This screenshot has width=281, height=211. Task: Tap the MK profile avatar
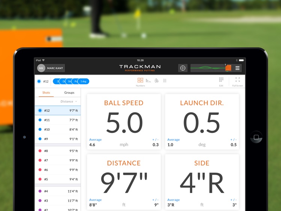click(x=41, y=68)
